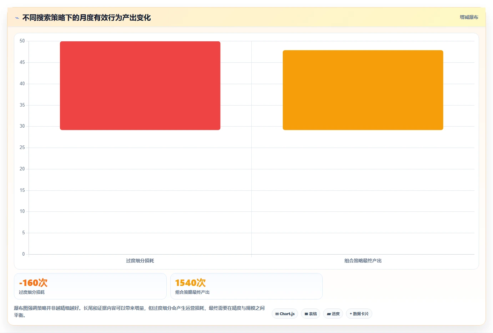The height and width of the screenshot is (333, 493).
Task: Click the y-axis value 25
Action: [22, 147]
